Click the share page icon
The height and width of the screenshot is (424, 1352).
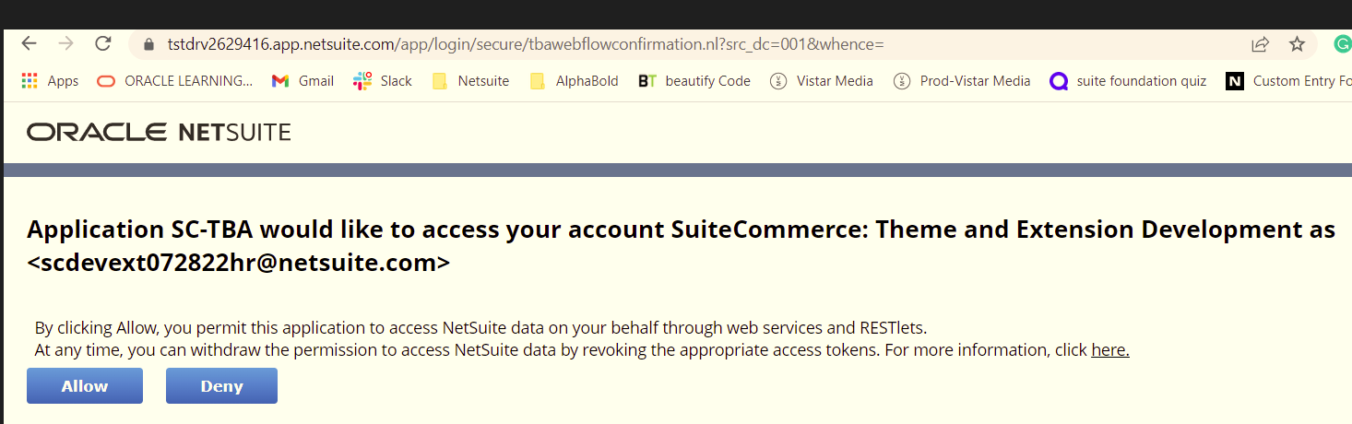point(1260,44)
